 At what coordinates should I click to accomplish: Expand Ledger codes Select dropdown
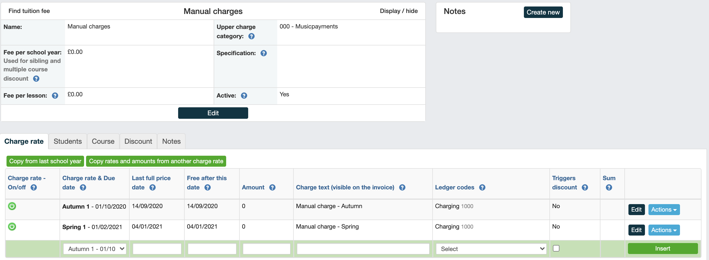point(491,249)
